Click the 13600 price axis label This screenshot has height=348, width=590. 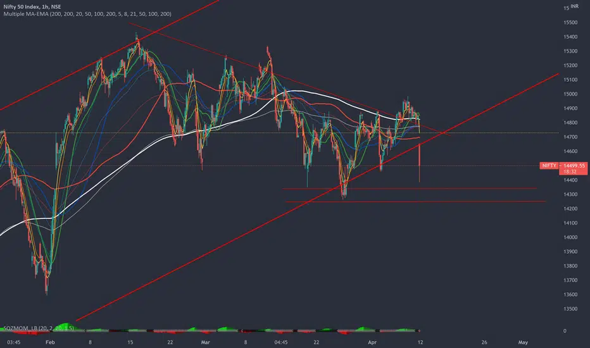point(570,295)
